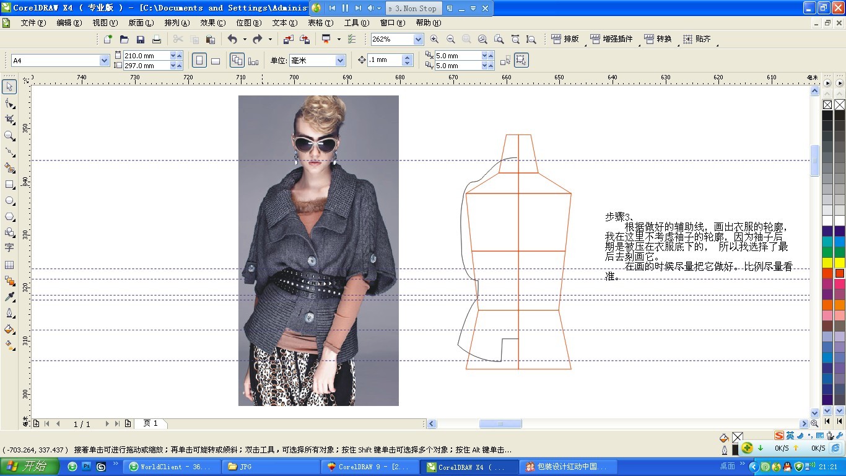Click the Zoom Out magnifier icon

450,39
